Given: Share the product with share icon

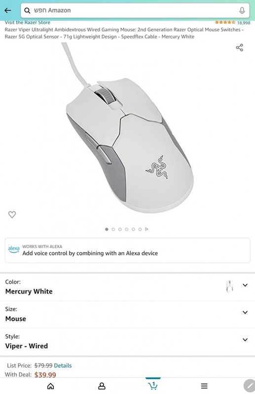Looking at the screenshot, I should (239, 47).
